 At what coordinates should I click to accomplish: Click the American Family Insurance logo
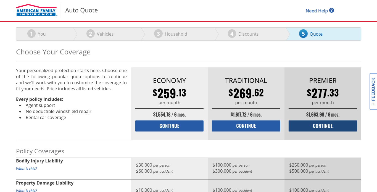pyautogui.click(x=36, y=10)
